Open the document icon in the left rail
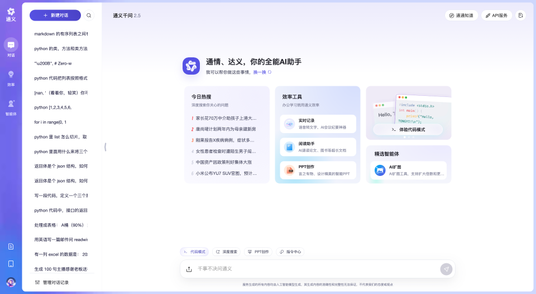The height and width of the screenshot is (294, 536). (x=11, y=246)
